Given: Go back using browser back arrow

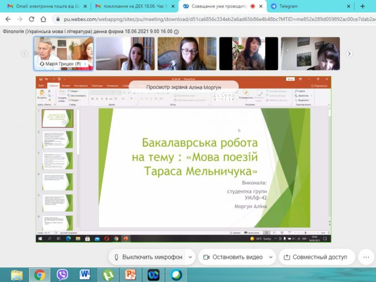Looking at the screenshot, I should (7, 19).
